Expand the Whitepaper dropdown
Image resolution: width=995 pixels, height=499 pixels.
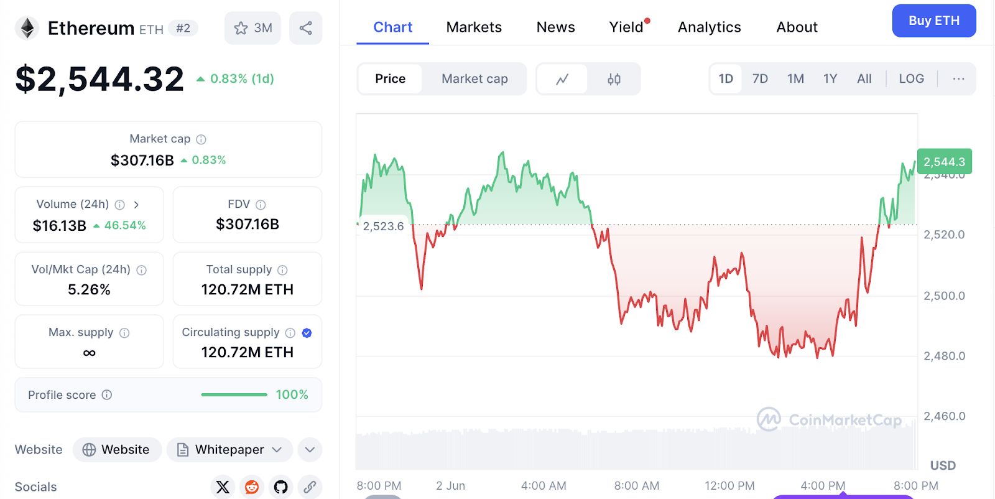[x=277, y=450]
